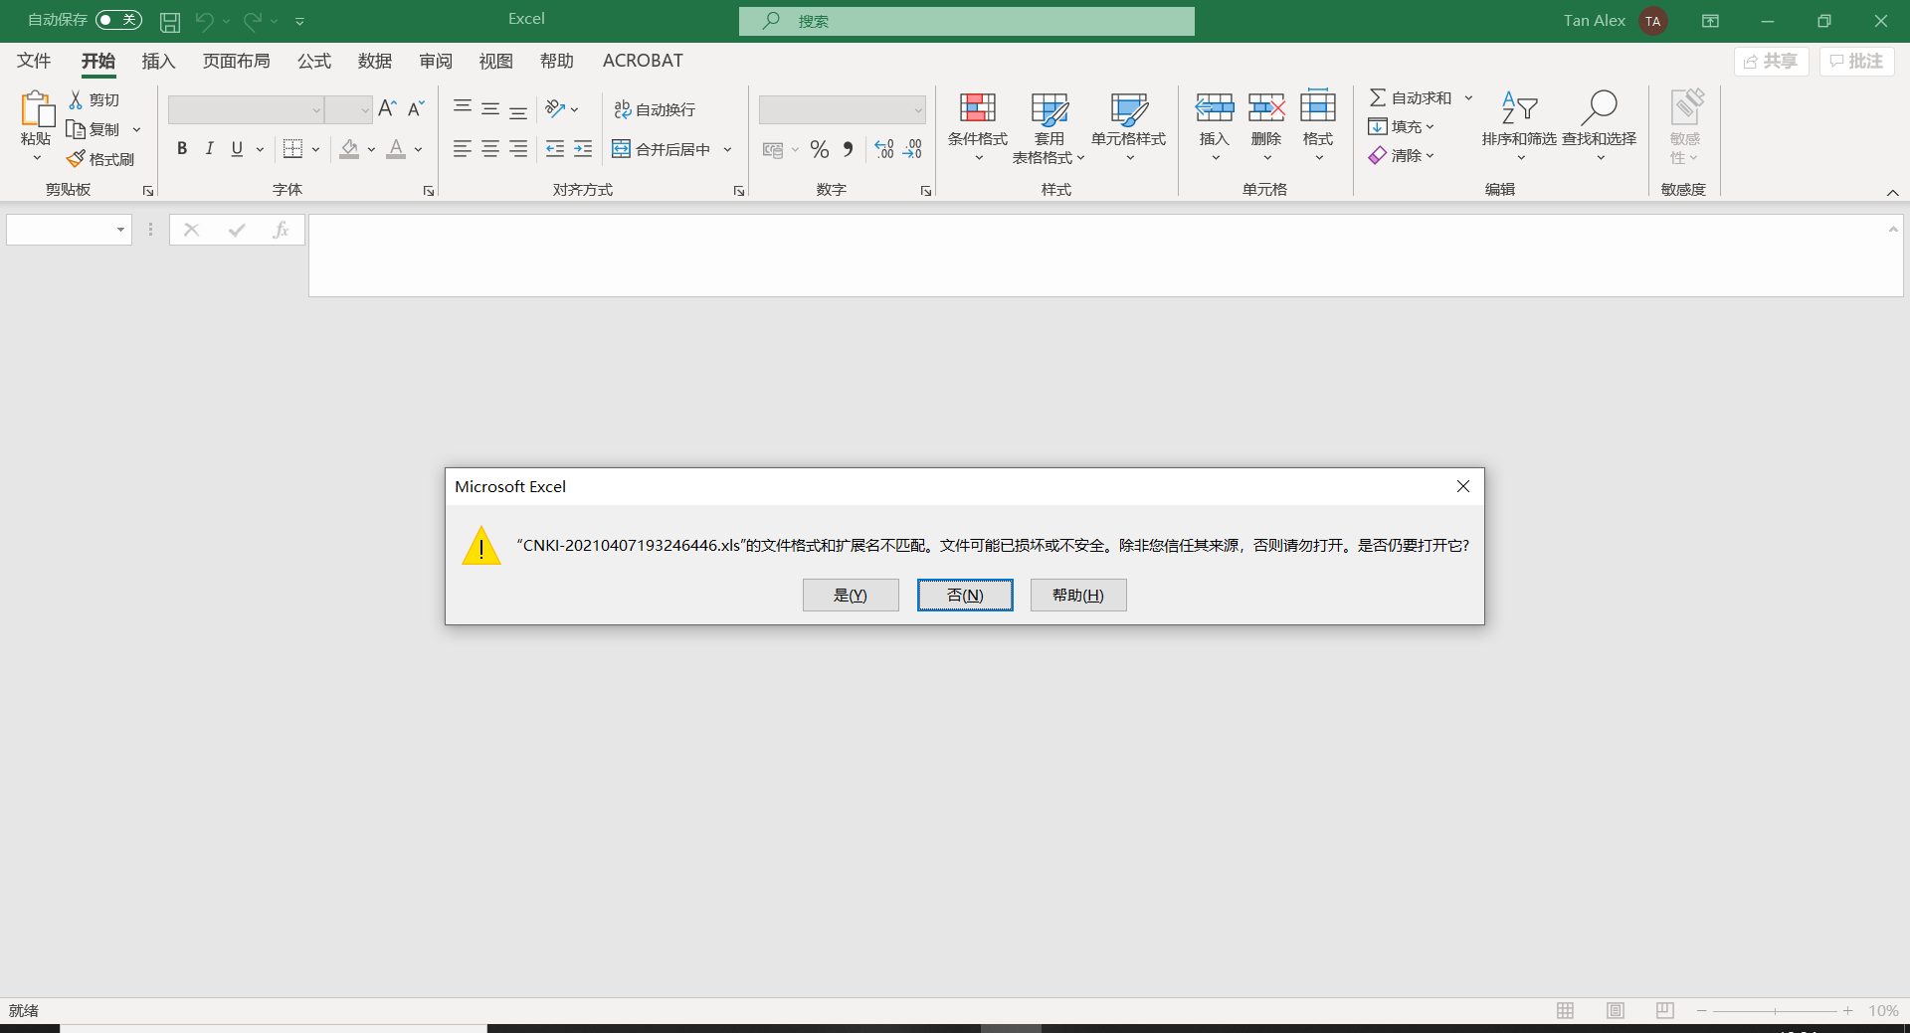Align text to middle vertically
This screenshot has height=1033, width=1910.
(x=490, y=108)
